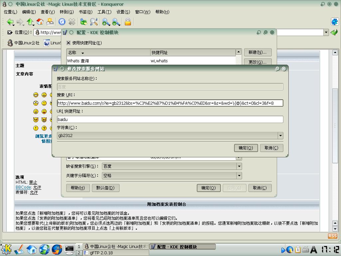Screen dimensions: 341x256
Task: Click the URI 快捷网址 field containing baidu
Action: tap(170, 120)
